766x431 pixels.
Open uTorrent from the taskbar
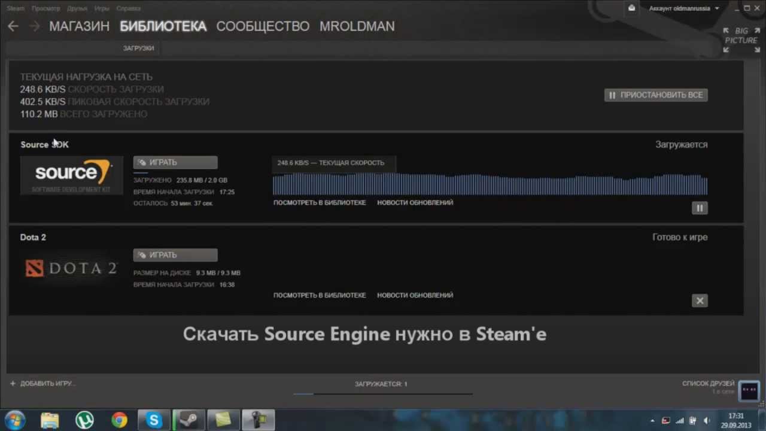coord(84,420)
